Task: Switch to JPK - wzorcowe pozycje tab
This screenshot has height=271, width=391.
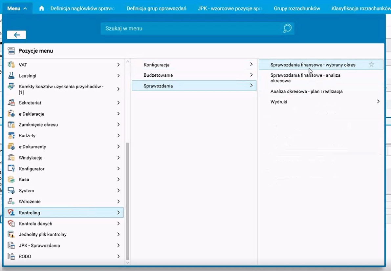Action: 230,9
